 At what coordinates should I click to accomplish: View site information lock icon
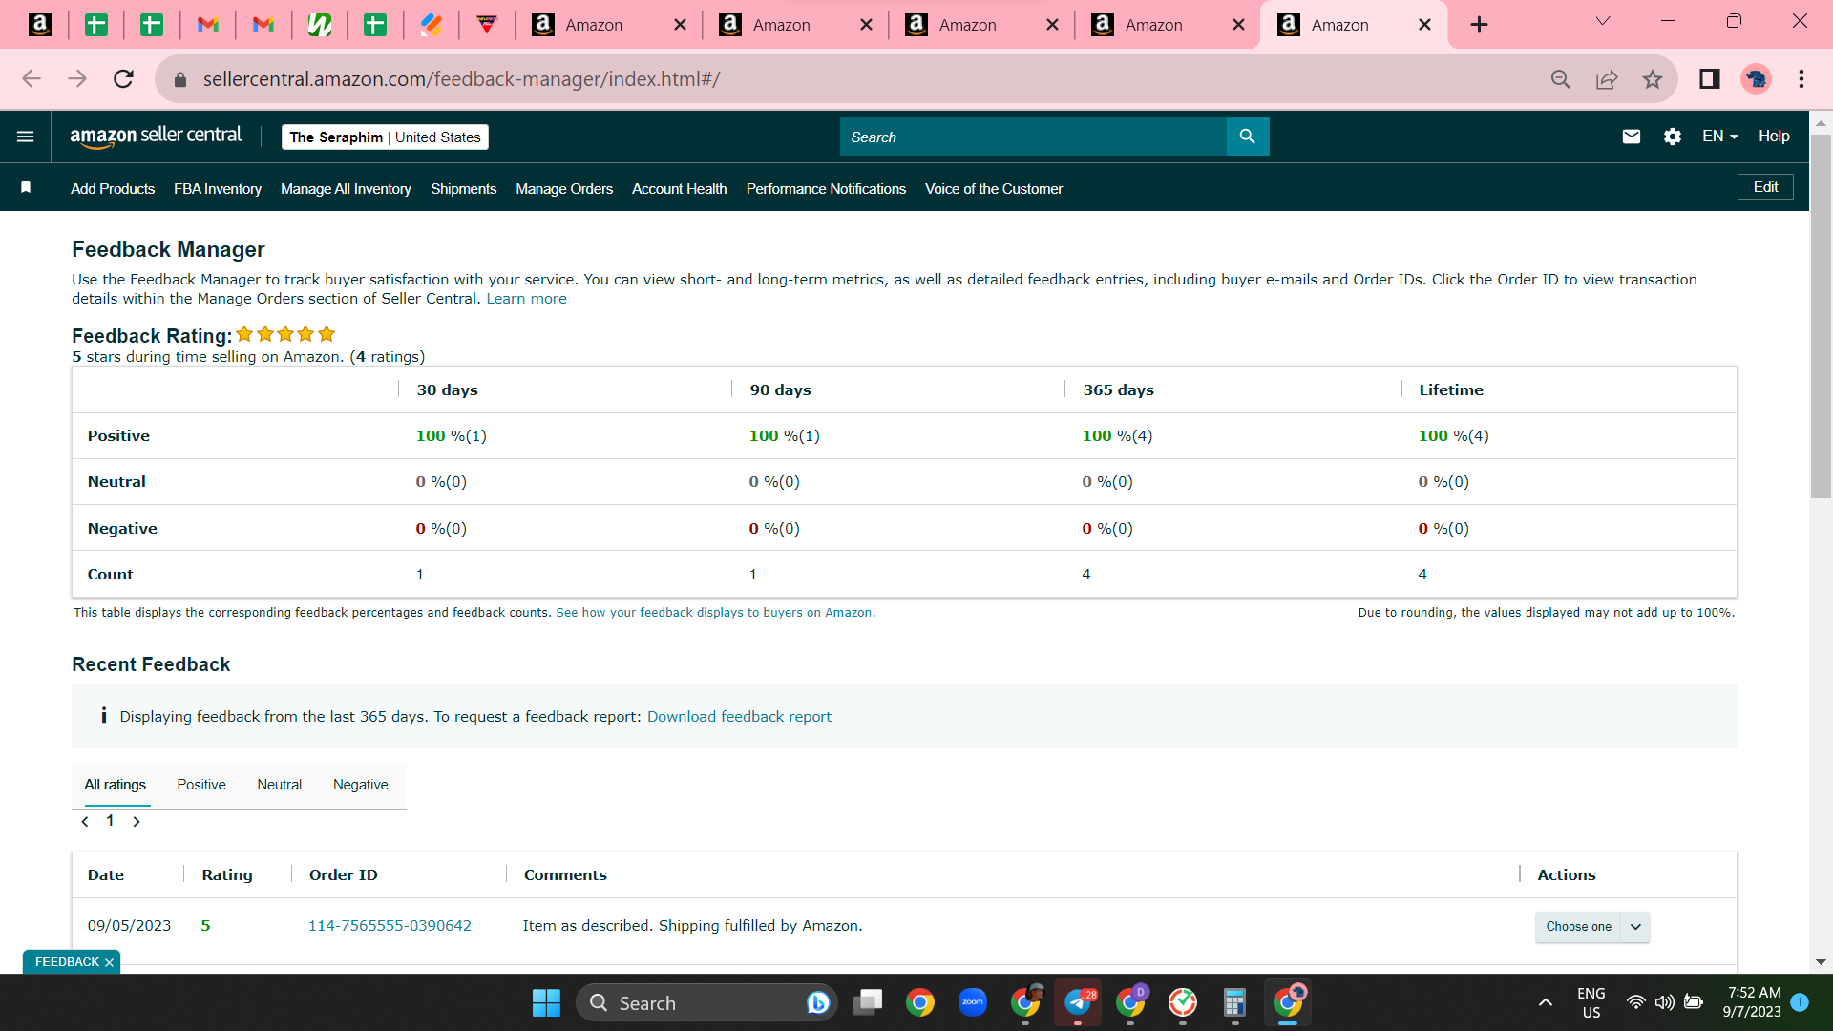click(179, 79)
